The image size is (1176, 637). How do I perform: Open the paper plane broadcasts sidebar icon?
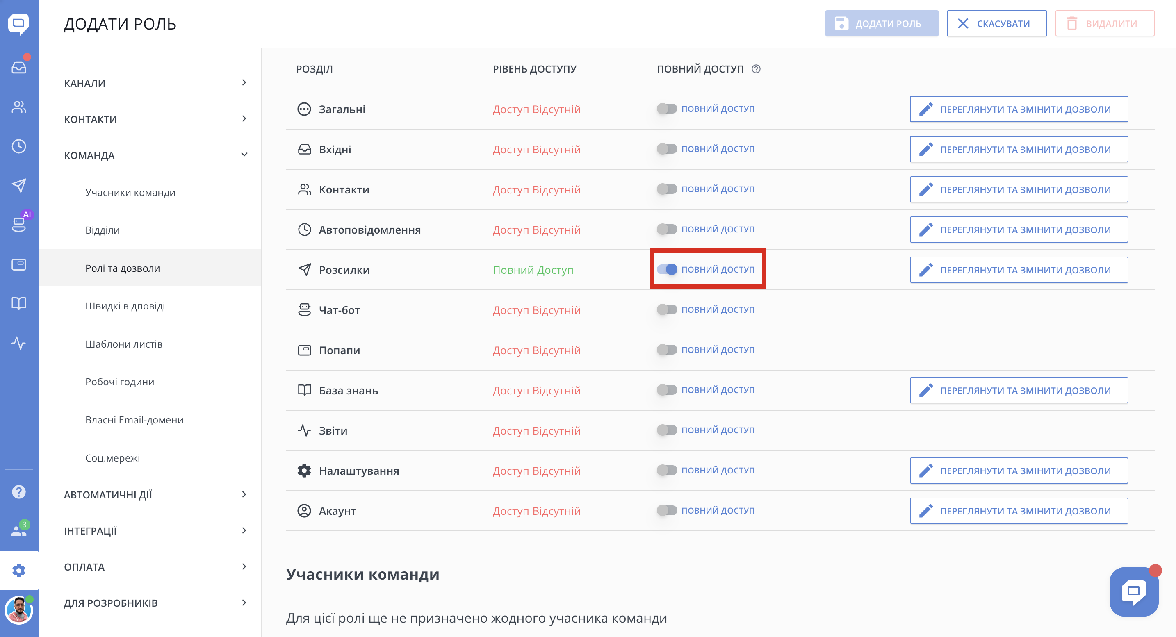coord(19,185)
